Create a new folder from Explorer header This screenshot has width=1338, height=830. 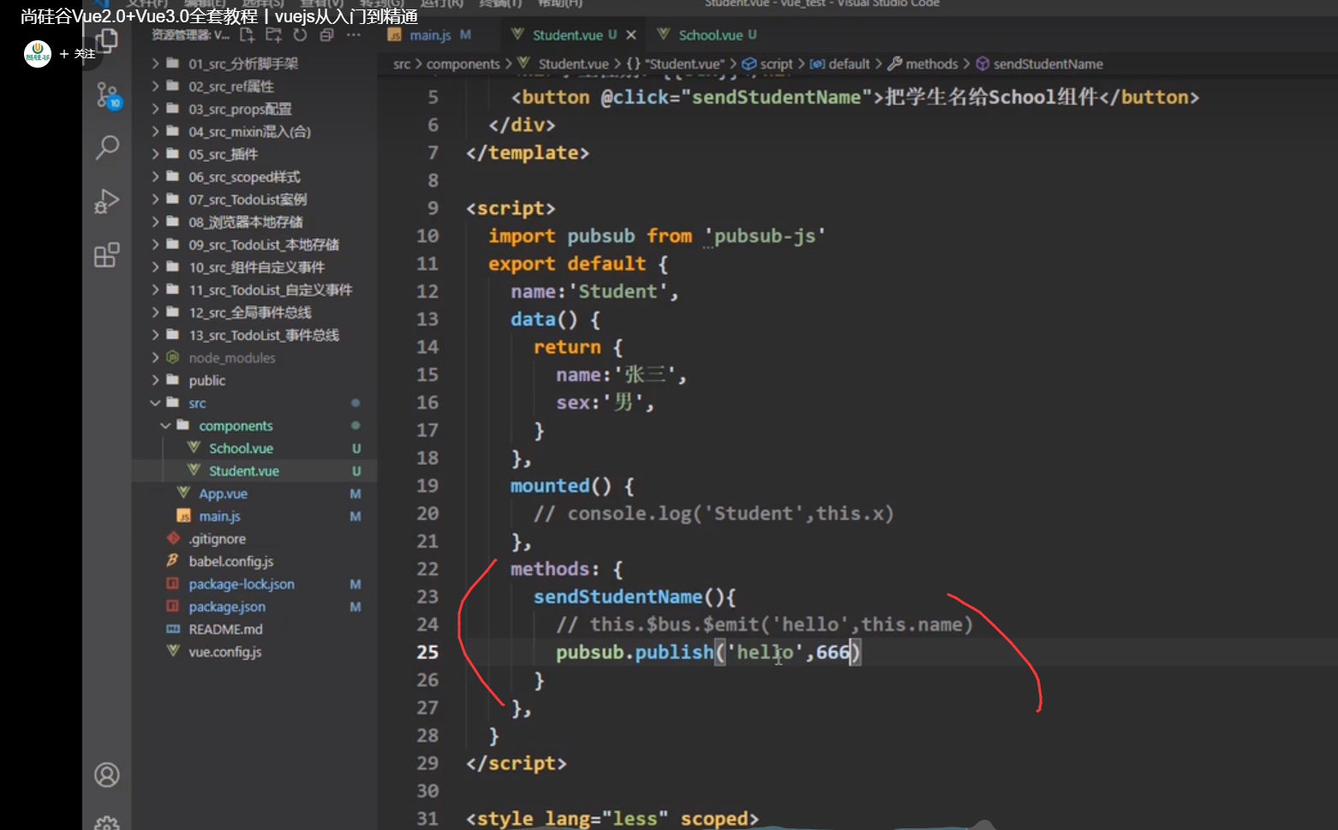(273, 35)
